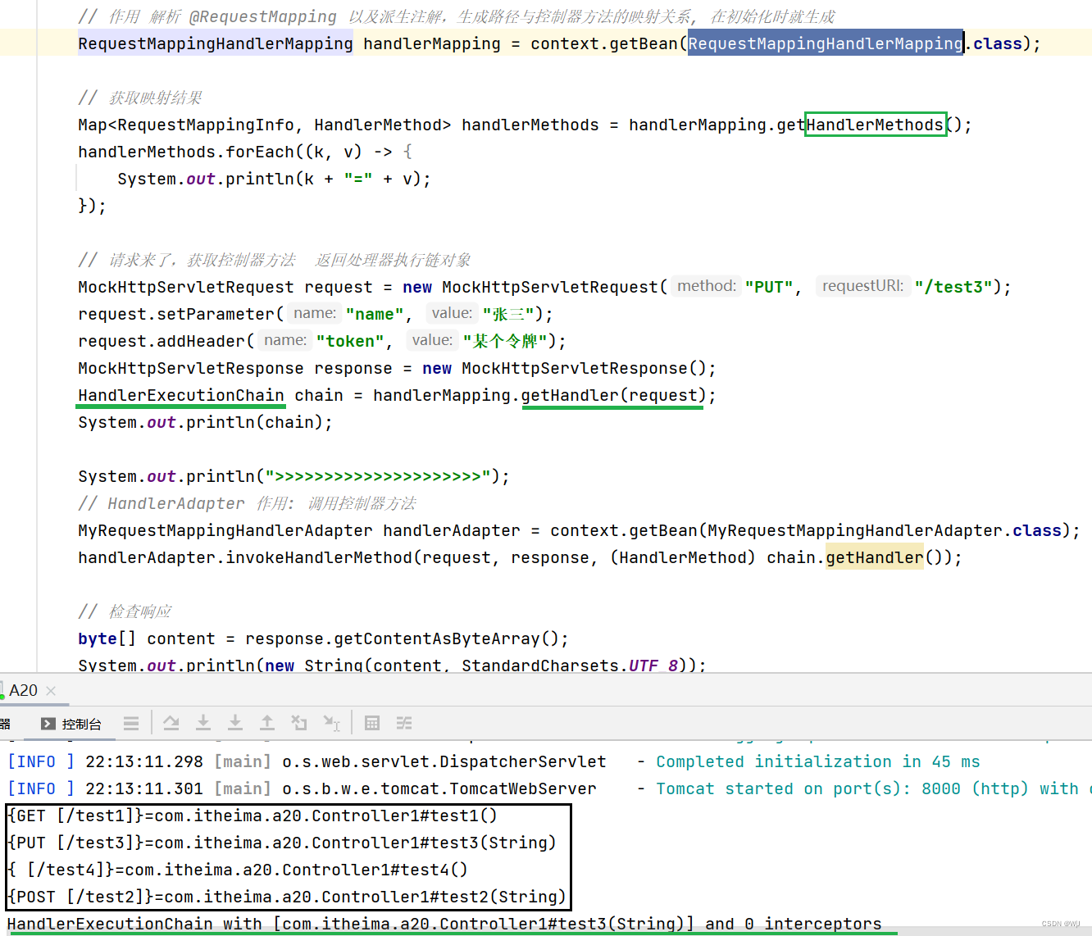Click the restore layout grid icon in console toolbar
The height and width of the screenshot is (936, 1092).
point(371,723)
